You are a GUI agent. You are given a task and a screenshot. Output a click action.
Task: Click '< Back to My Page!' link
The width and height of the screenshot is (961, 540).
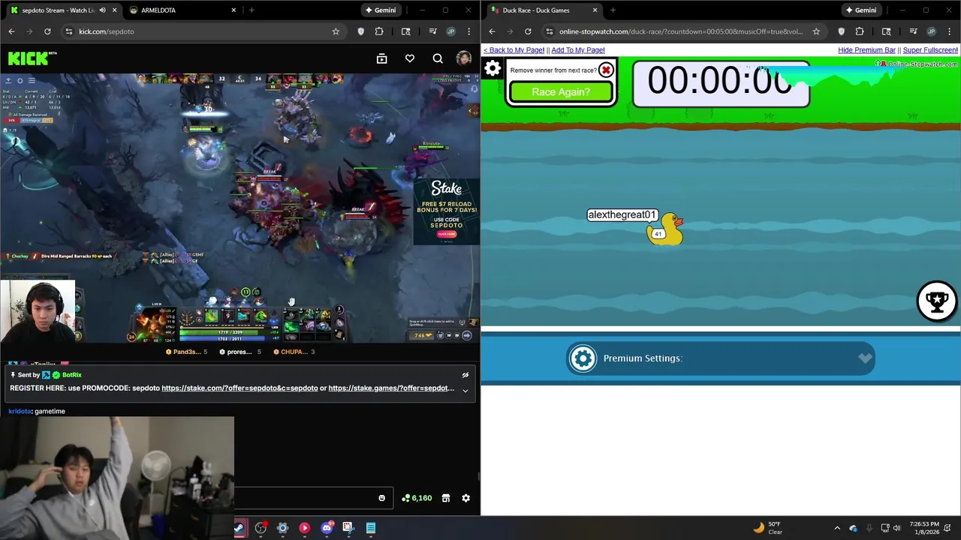pyautogui.click(x=514, y=50)
